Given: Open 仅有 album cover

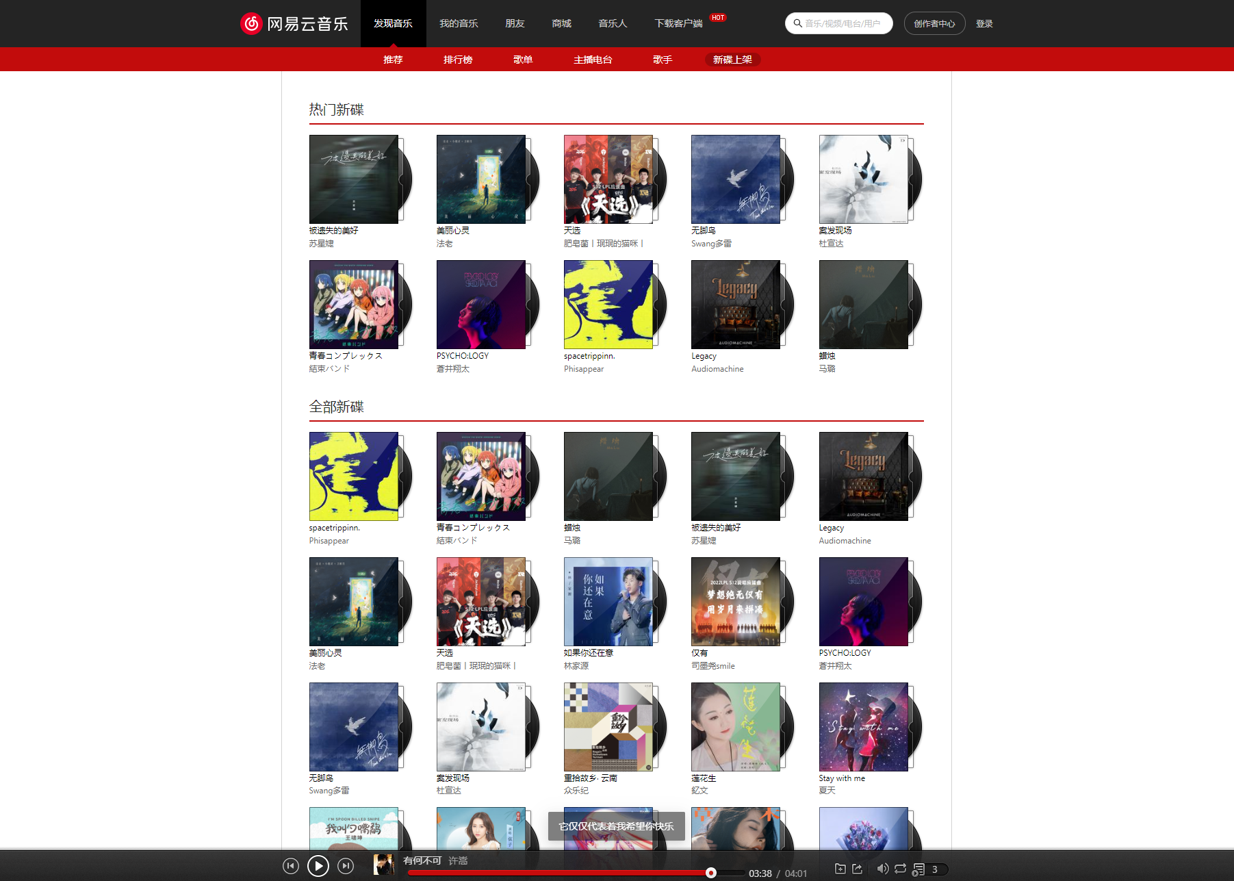Looking at the screenshot, I should tap(735, 602).
